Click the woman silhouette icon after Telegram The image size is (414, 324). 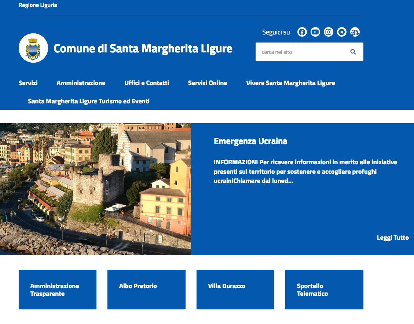coord(355,32)
